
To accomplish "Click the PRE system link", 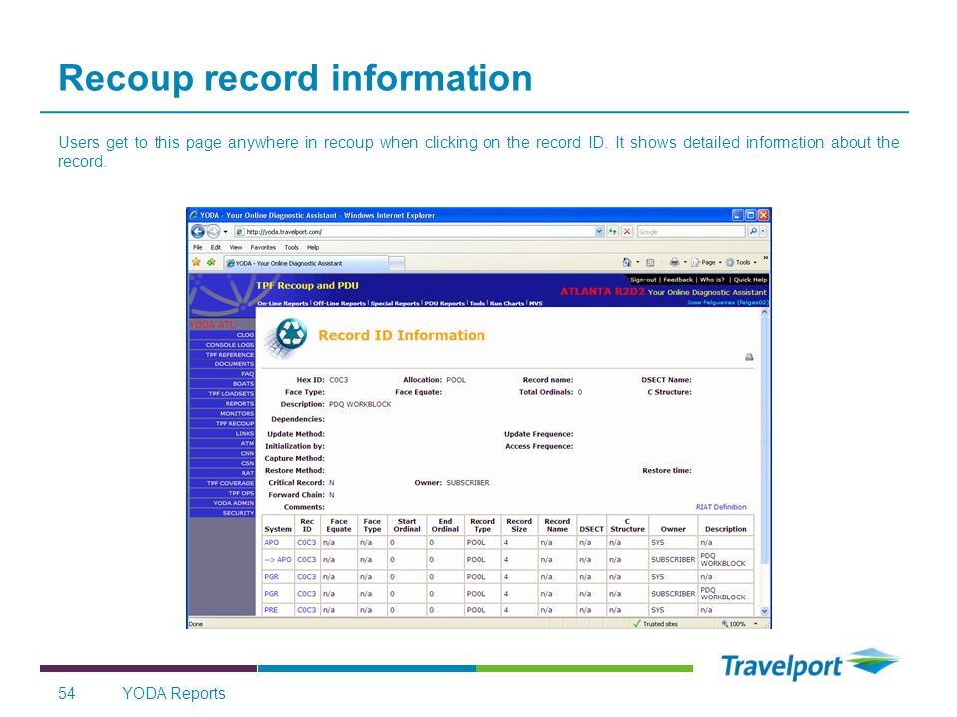I will 271,610.
